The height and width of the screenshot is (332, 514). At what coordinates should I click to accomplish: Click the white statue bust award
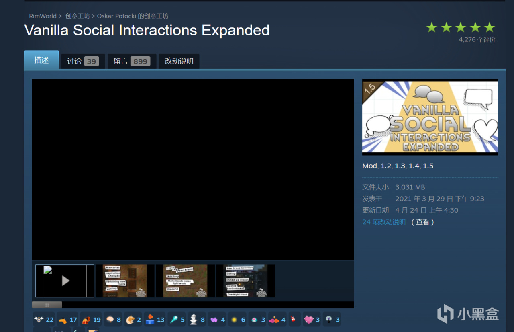click(x=197, y=320)
